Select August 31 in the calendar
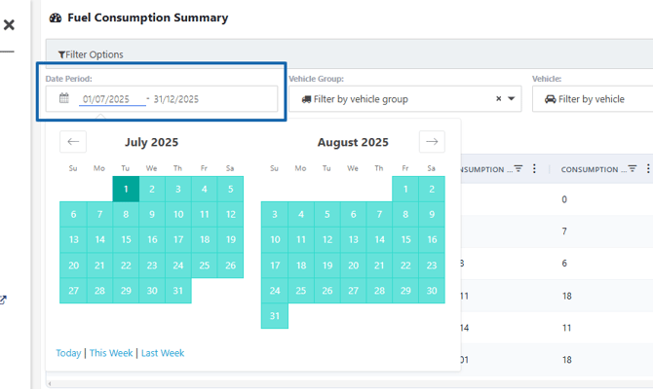The image size is (653, 389). (x=275, y=316)
